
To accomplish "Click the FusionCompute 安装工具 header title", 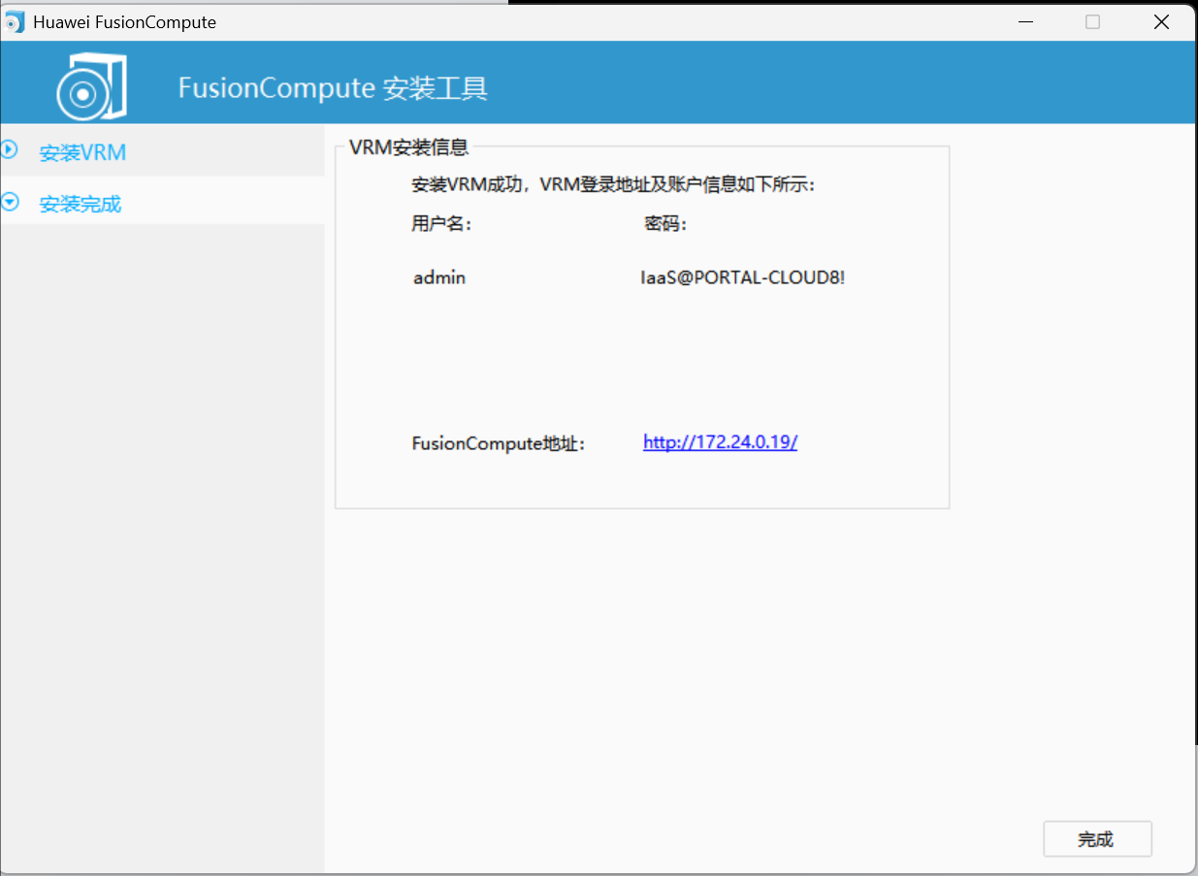I will coord(333,88).
